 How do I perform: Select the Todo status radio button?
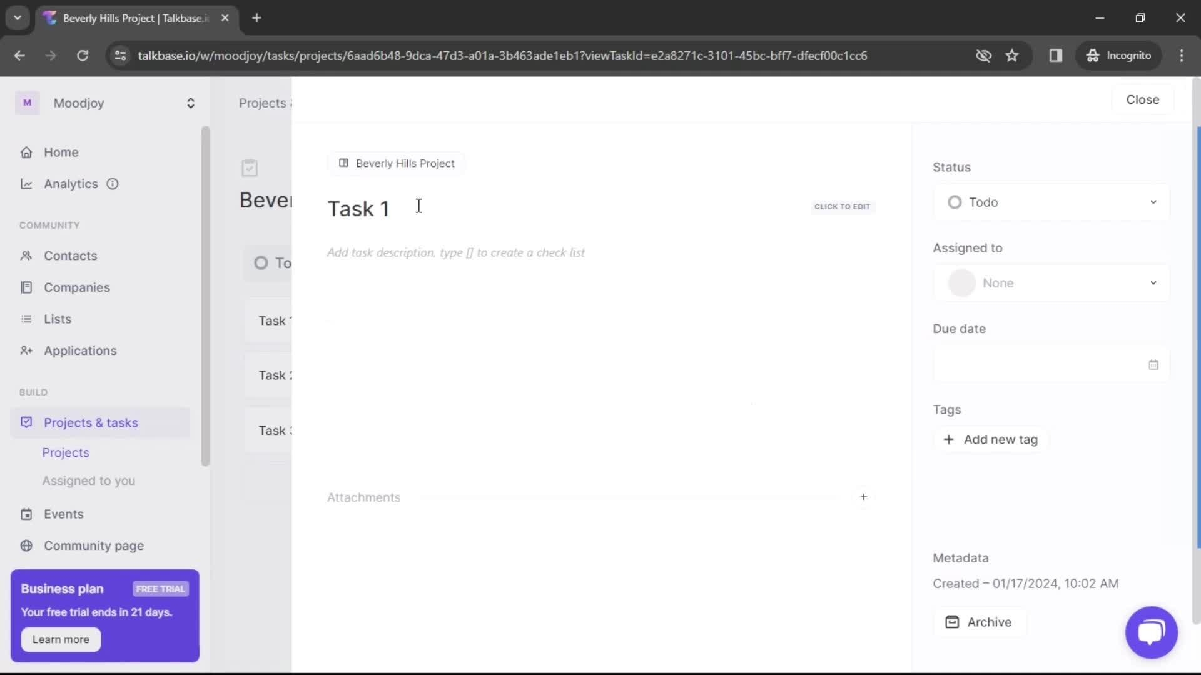coord(955,202)
